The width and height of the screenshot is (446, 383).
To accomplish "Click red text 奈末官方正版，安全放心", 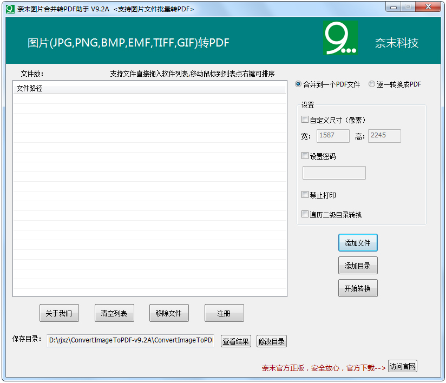I will click(x=300, y=368).
